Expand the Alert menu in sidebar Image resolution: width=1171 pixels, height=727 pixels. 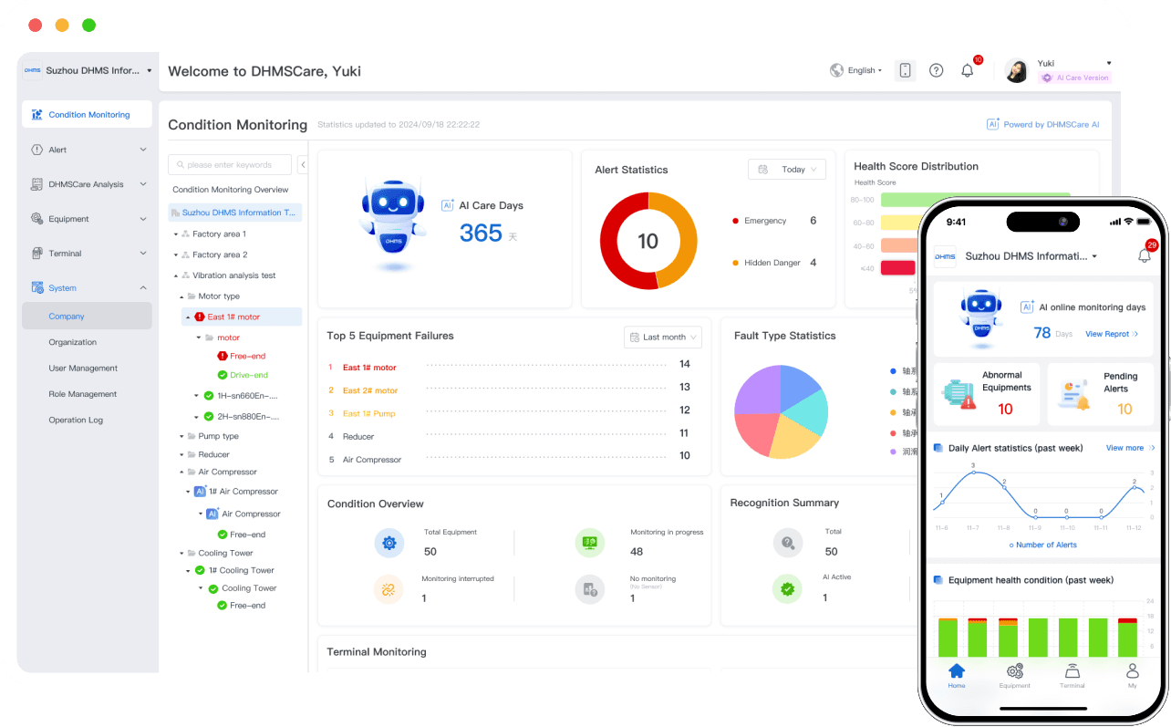tap(88, 150)
